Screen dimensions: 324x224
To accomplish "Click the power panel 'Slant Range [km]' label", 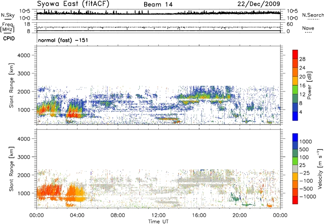I will coord(11,85).
